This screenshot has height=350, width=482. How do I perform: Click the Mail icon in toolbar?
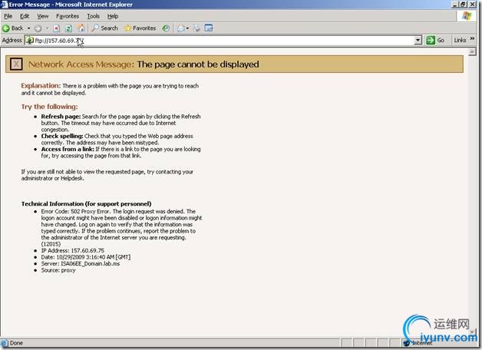point(181,28)
